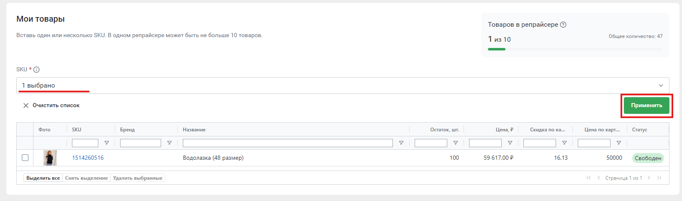682x201 pixels.
Task: Open the Название column filter funnel icon
Action: pyautogui.click(x=401, y=143)
